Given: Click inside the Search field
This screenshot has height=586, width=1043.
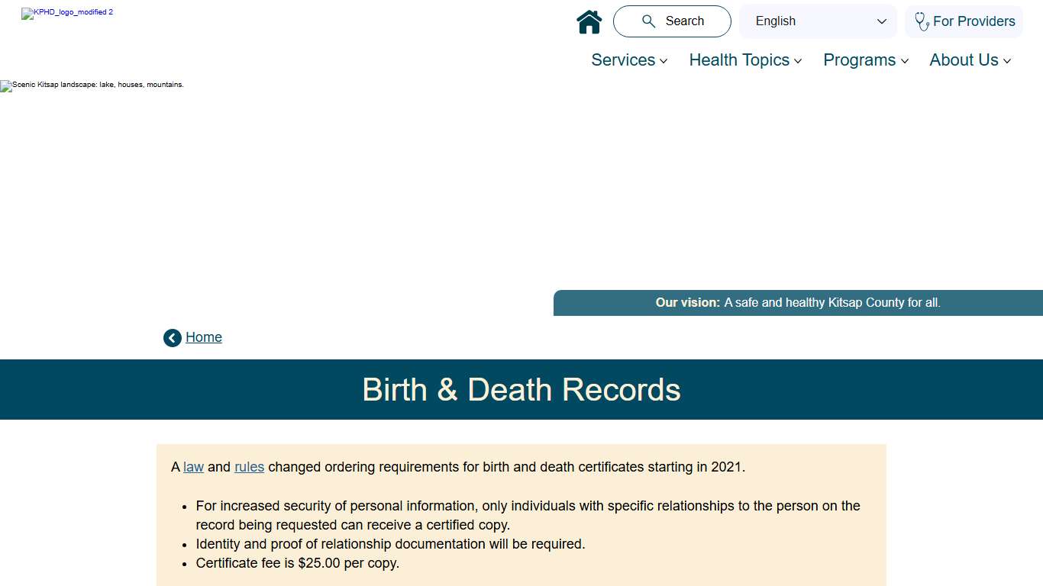Looking at the screenshot, I should coord(683,21).
